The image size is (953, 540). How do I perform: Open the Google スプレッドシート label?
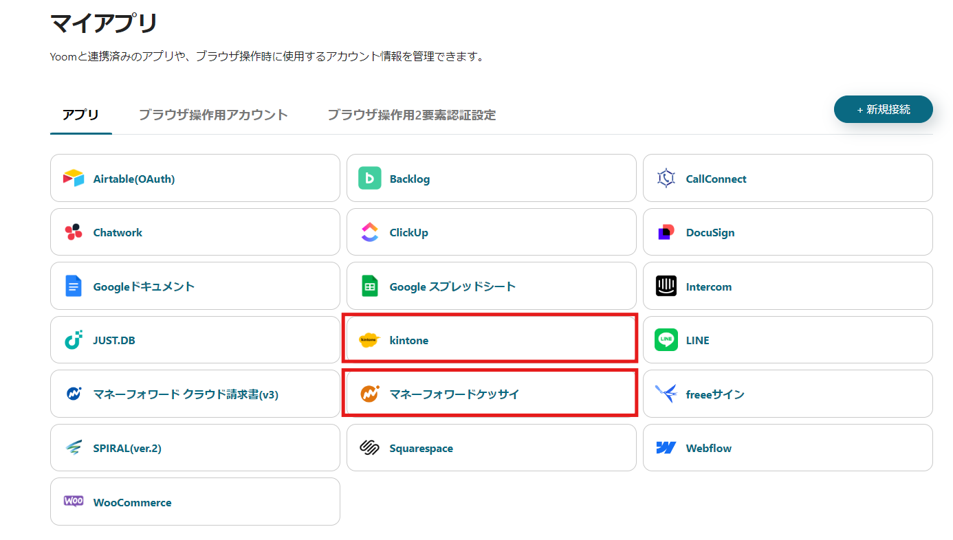(452, 286)
